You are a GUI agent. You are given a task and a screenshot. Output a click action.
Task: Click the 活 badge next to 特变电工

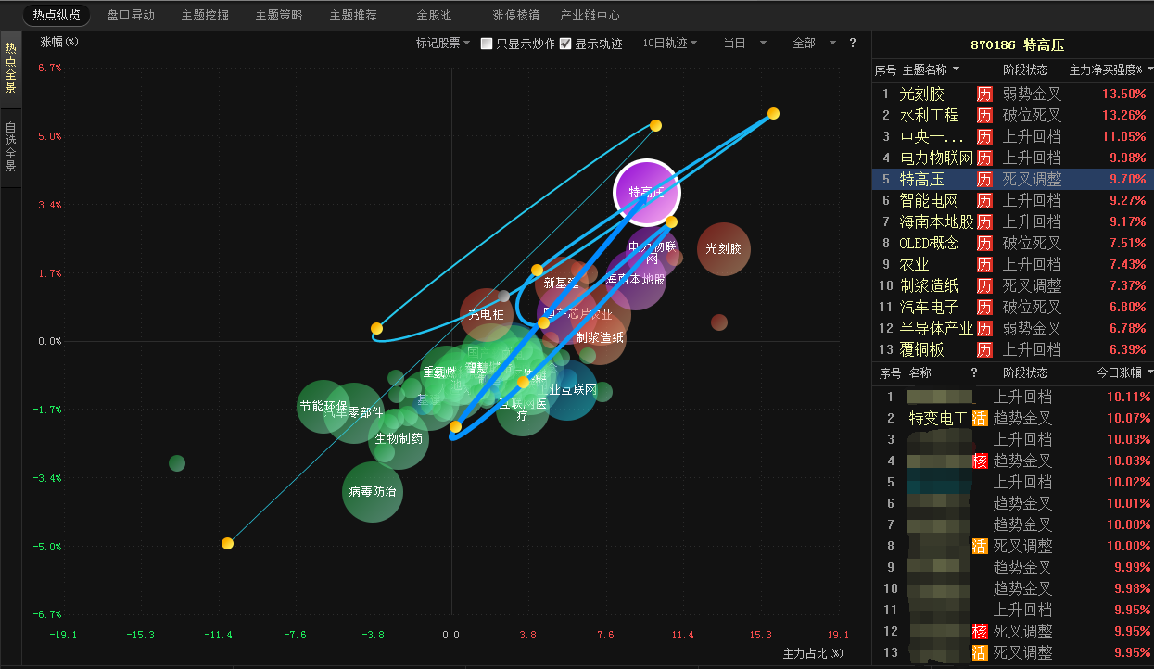(979, 418)
